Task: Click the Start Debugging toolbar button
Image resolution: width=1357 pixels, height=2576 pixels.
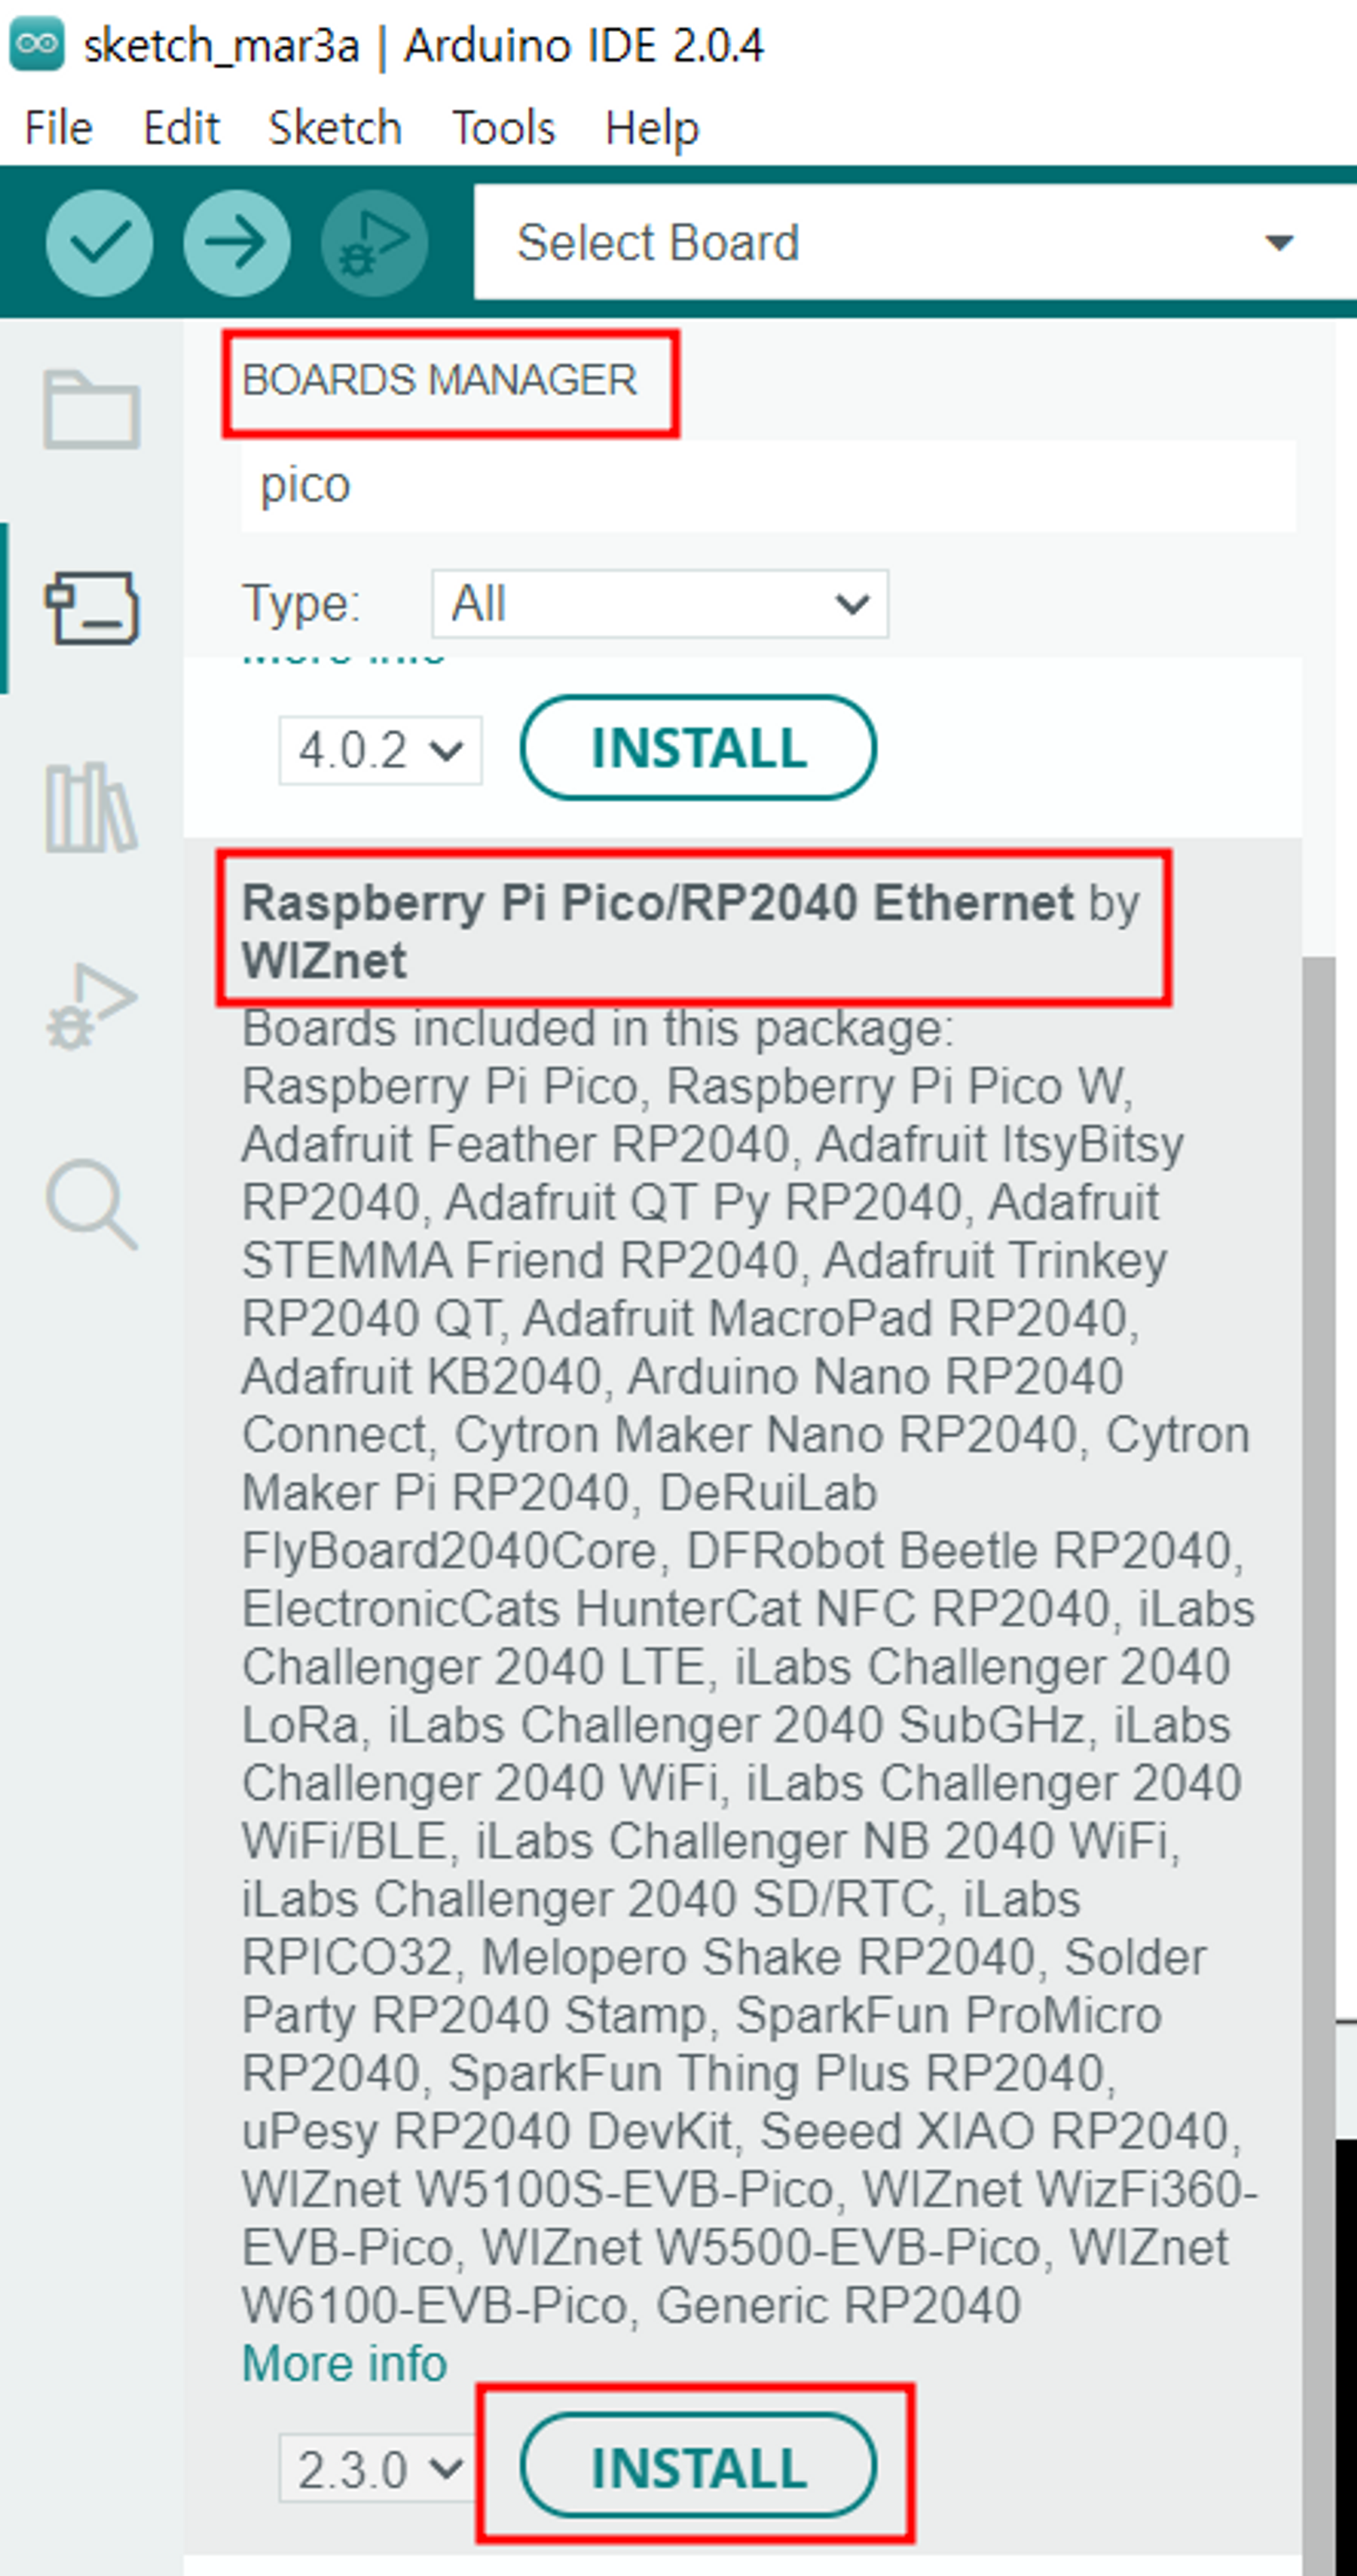Action: (375, 242)
